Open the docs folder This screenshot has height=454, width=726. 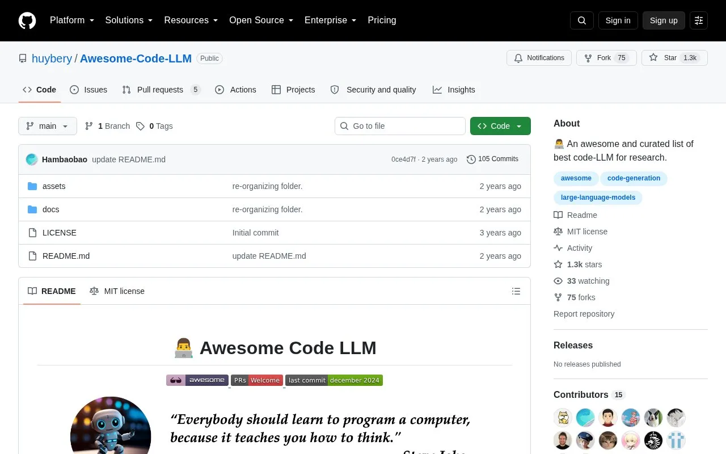coord(50,209)
